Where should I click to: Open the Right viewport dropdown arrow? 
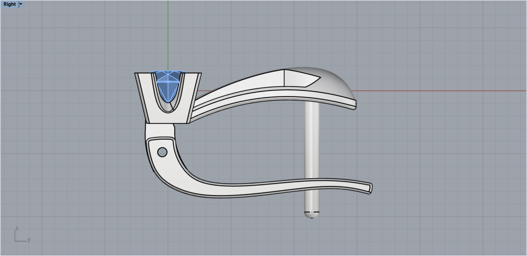point(21,4)
